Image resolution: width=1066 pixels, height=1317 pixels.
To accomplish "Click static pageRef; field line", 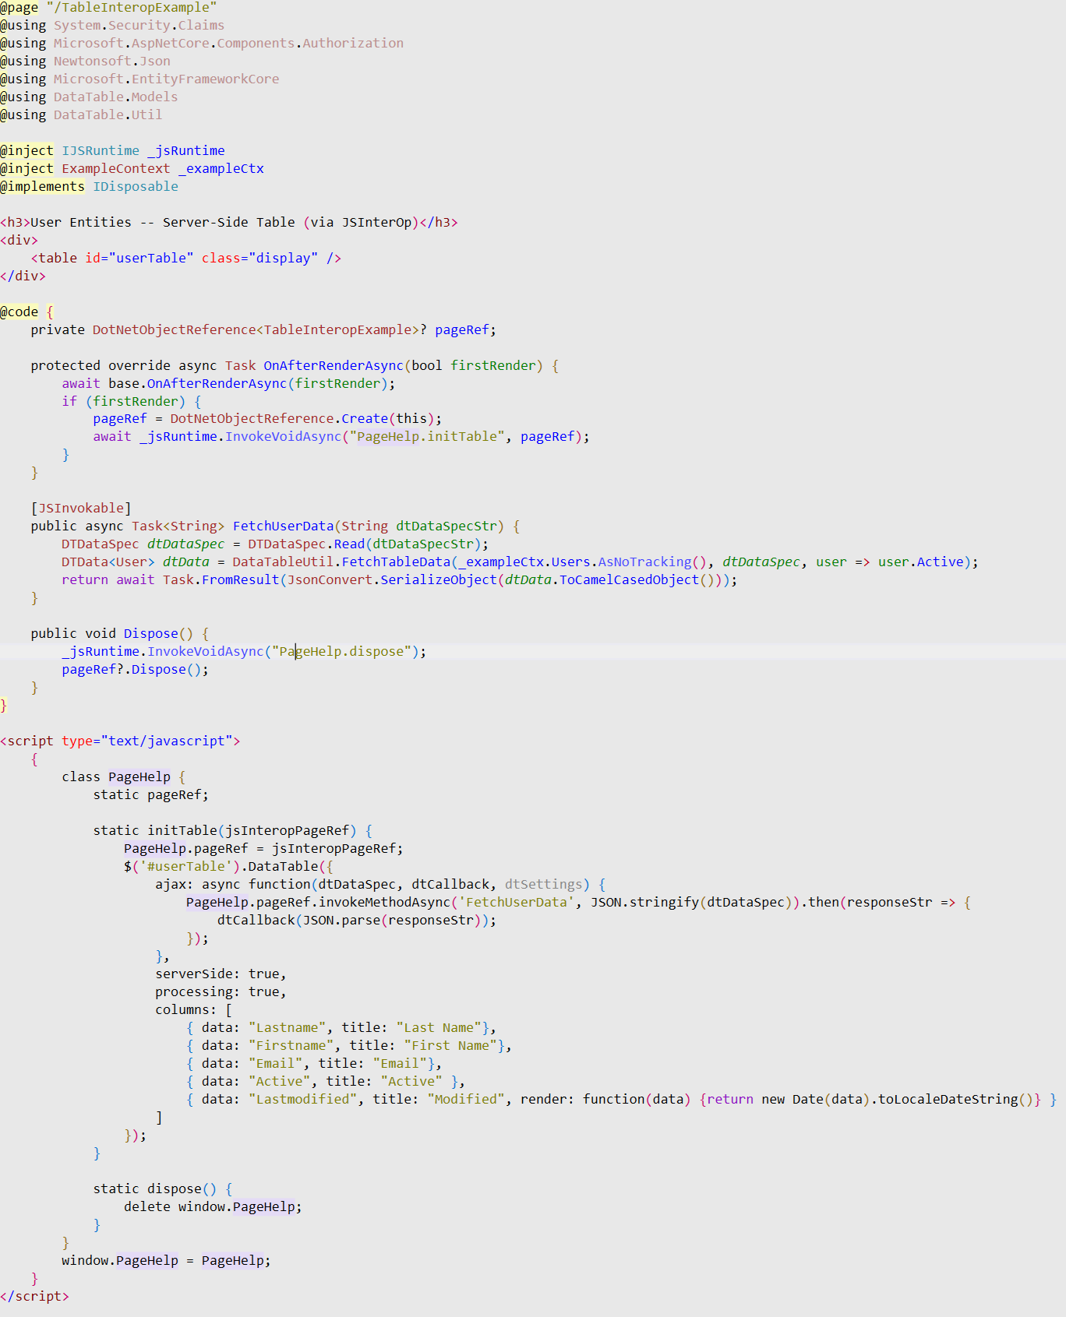I will pos(151,796).
